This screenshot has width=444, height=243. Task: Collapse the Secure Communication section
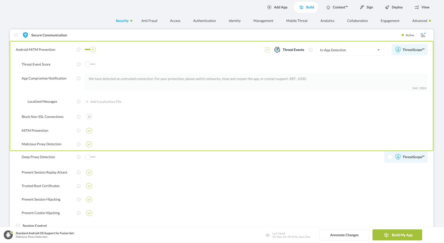(x=16, y=35)
